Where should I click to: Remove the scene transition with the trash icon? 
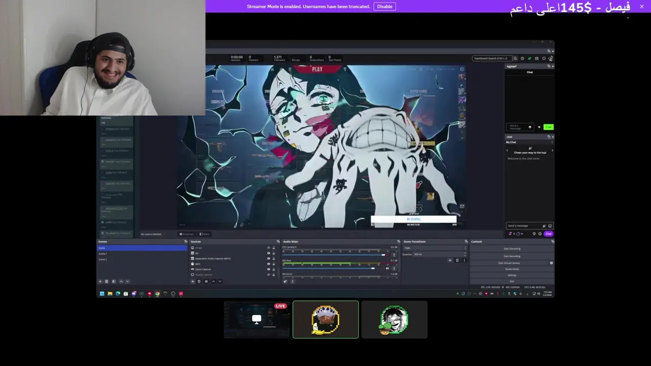coord(457,260)
